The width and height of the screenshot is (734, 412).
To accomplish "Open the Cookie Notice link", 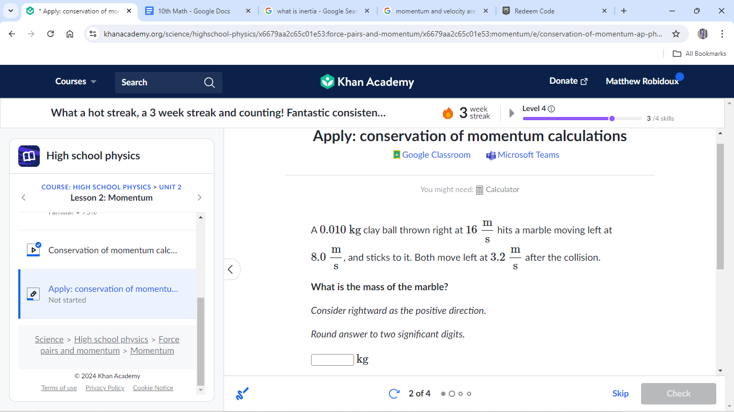I will tap(153, 388).
